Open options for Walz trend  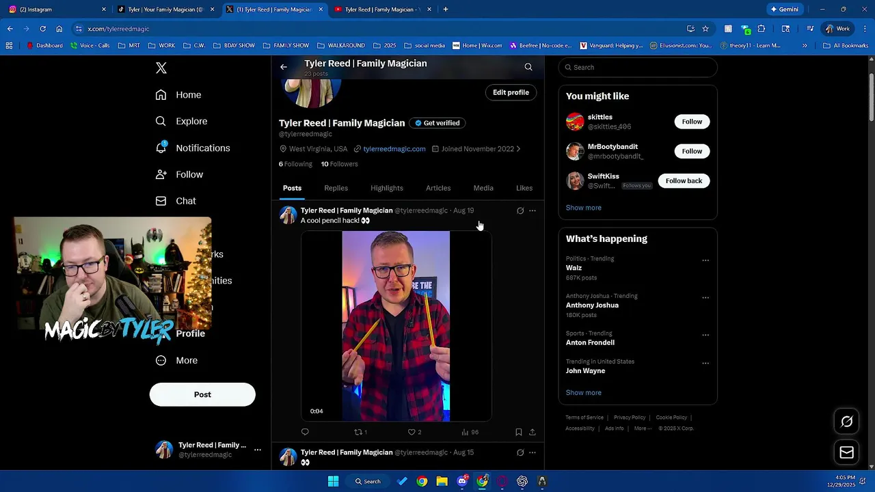point(705,260)
